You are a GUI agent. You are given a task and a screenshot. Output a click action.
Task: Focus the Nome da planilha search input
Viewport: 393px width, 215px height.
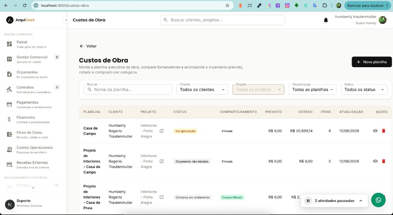point(128,89)
